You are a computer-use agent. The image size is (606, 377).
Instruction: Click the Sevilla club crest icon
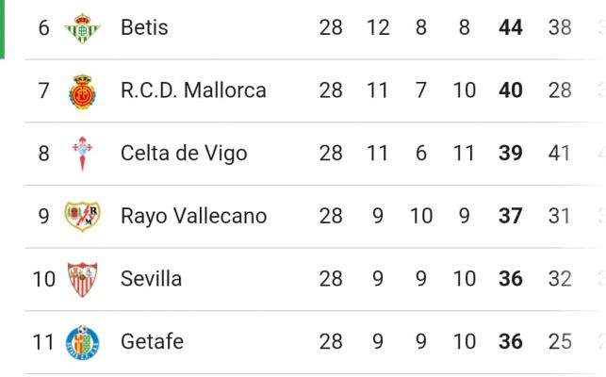(82, 279)
